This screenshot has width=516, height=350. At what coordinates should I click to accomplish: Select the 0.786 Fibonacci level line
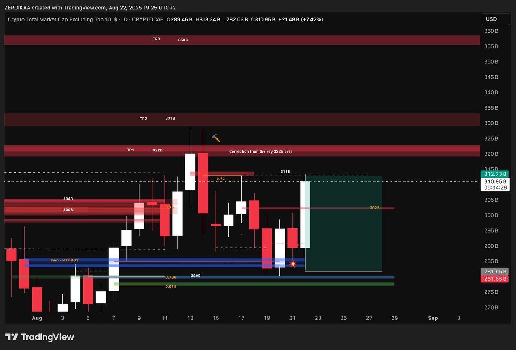point(171,277)
